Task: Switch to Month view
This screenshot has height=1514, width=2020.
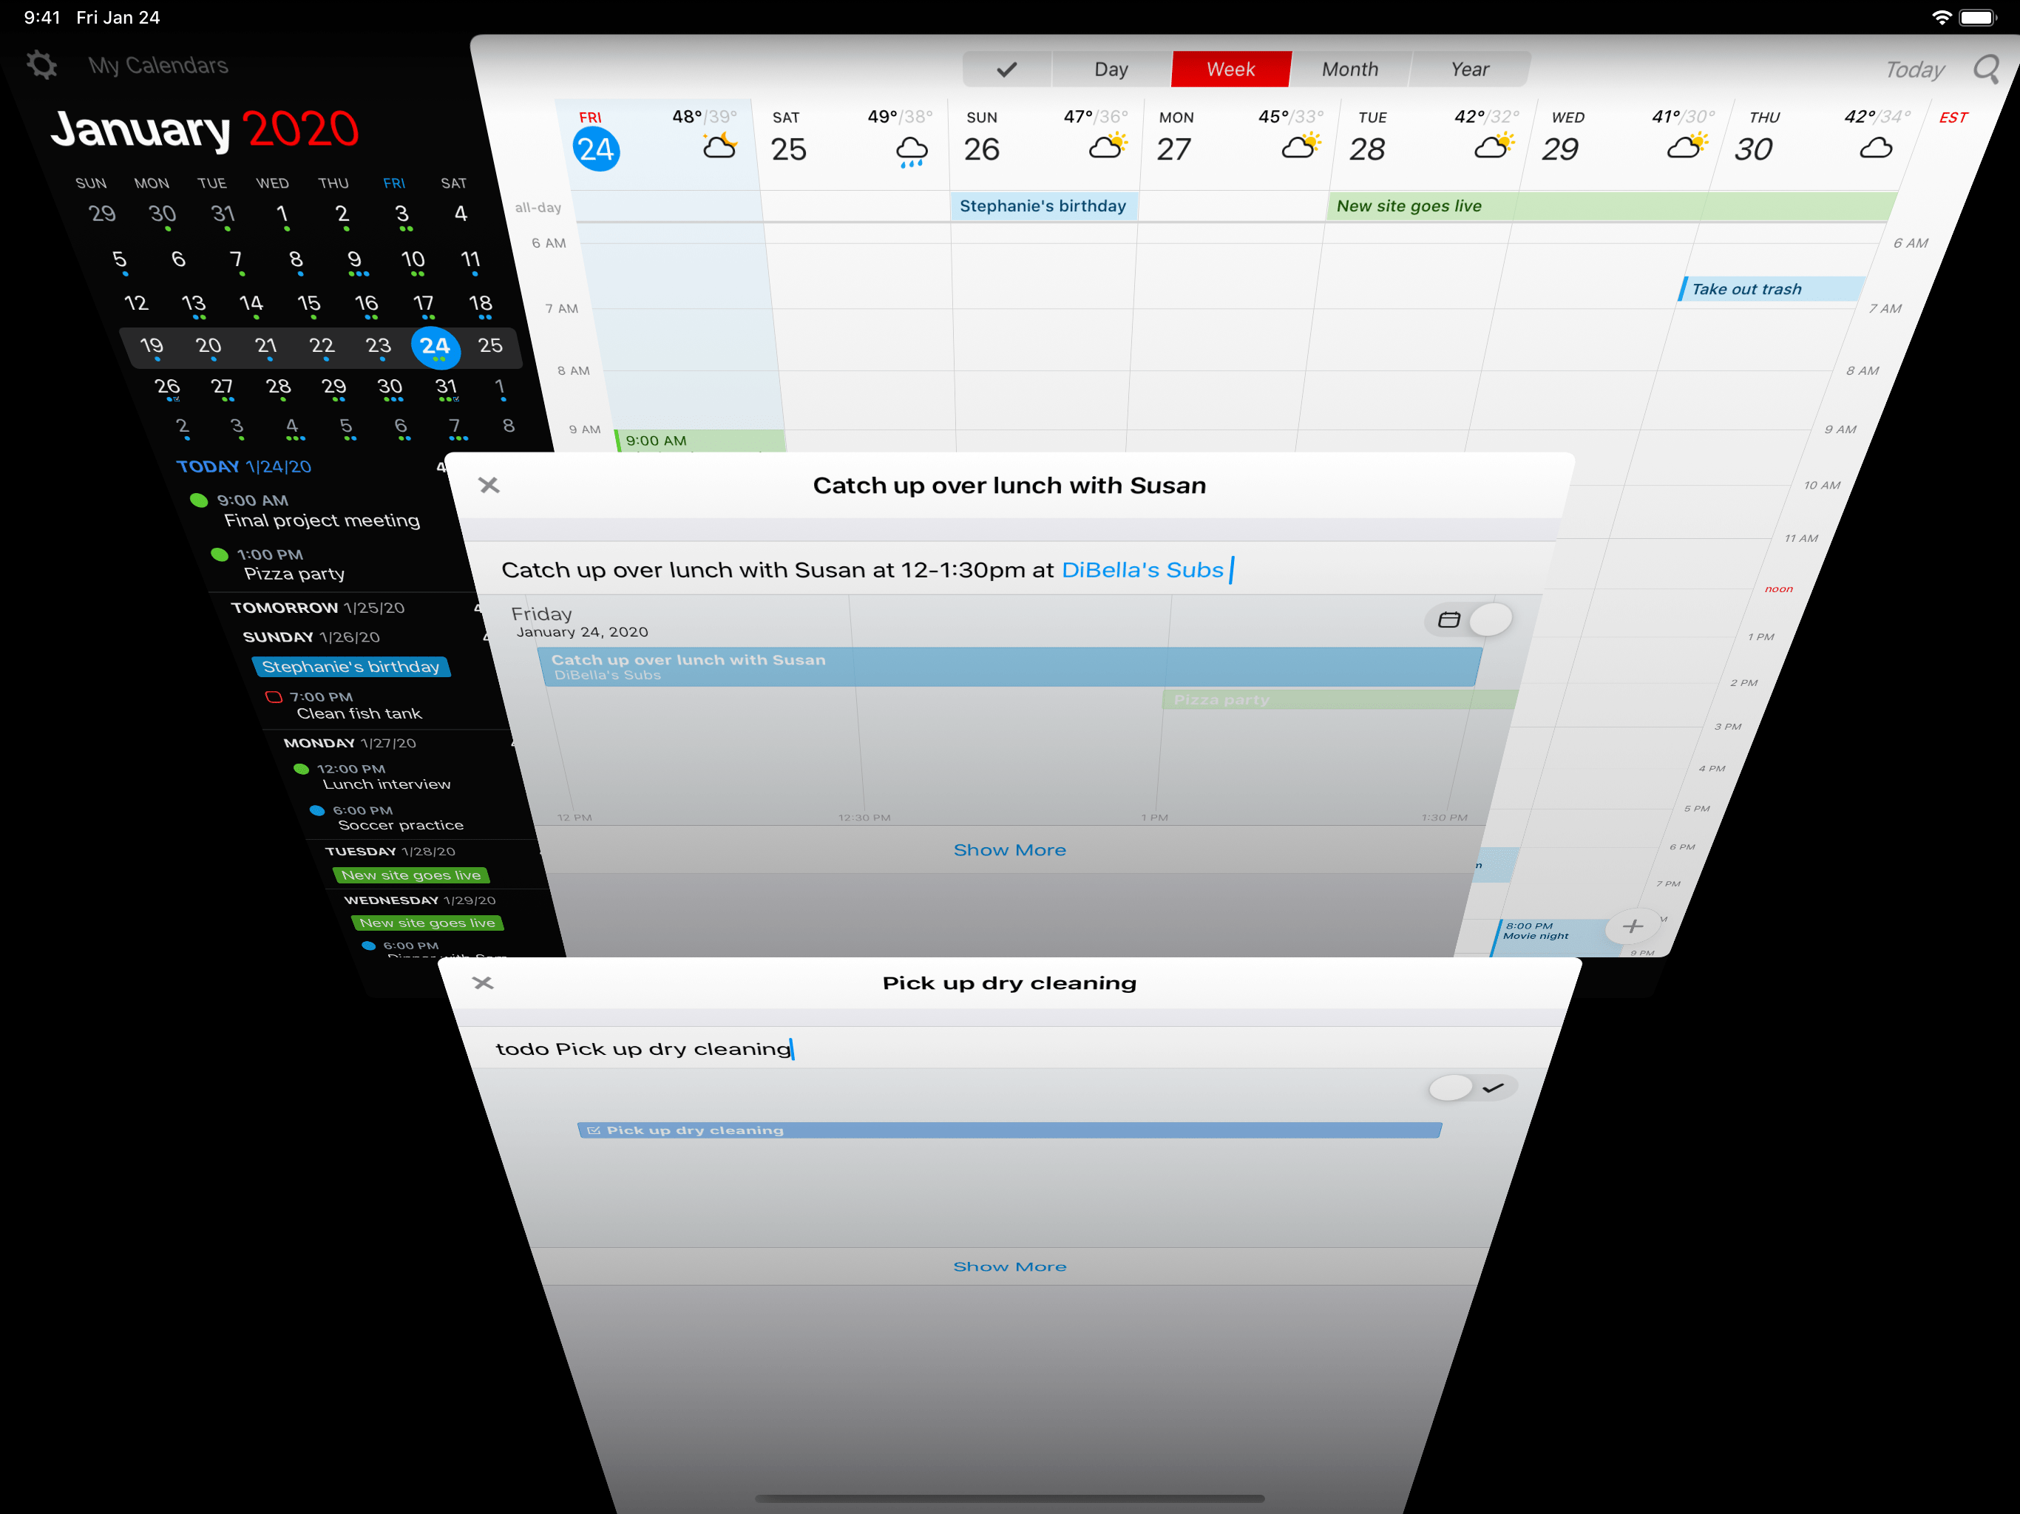Action: [1349, 69]
